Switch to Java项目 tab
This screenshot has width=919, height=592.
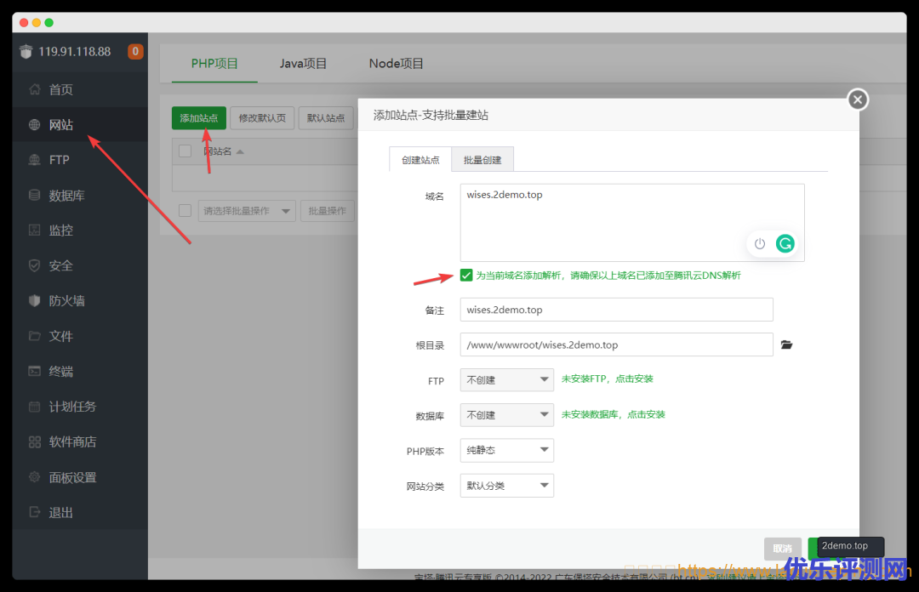tap(303, 64)
